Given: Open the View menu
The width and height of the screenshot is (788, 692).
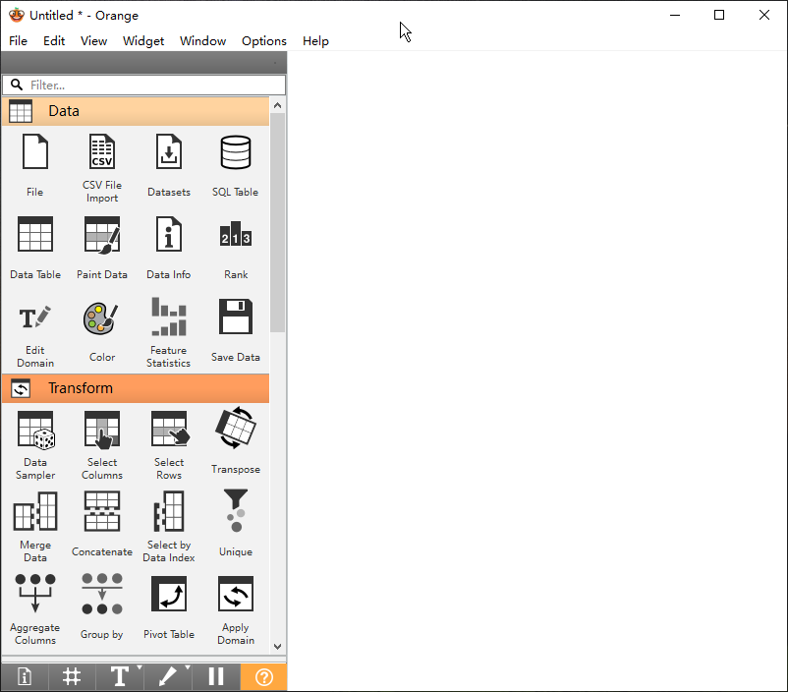Looking at the screenshot, I should click(x=93, y=40).
